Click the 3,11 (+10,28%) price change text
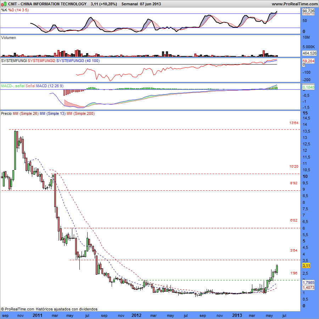Screen dimensions: 319x319 (x=104, y=4)
